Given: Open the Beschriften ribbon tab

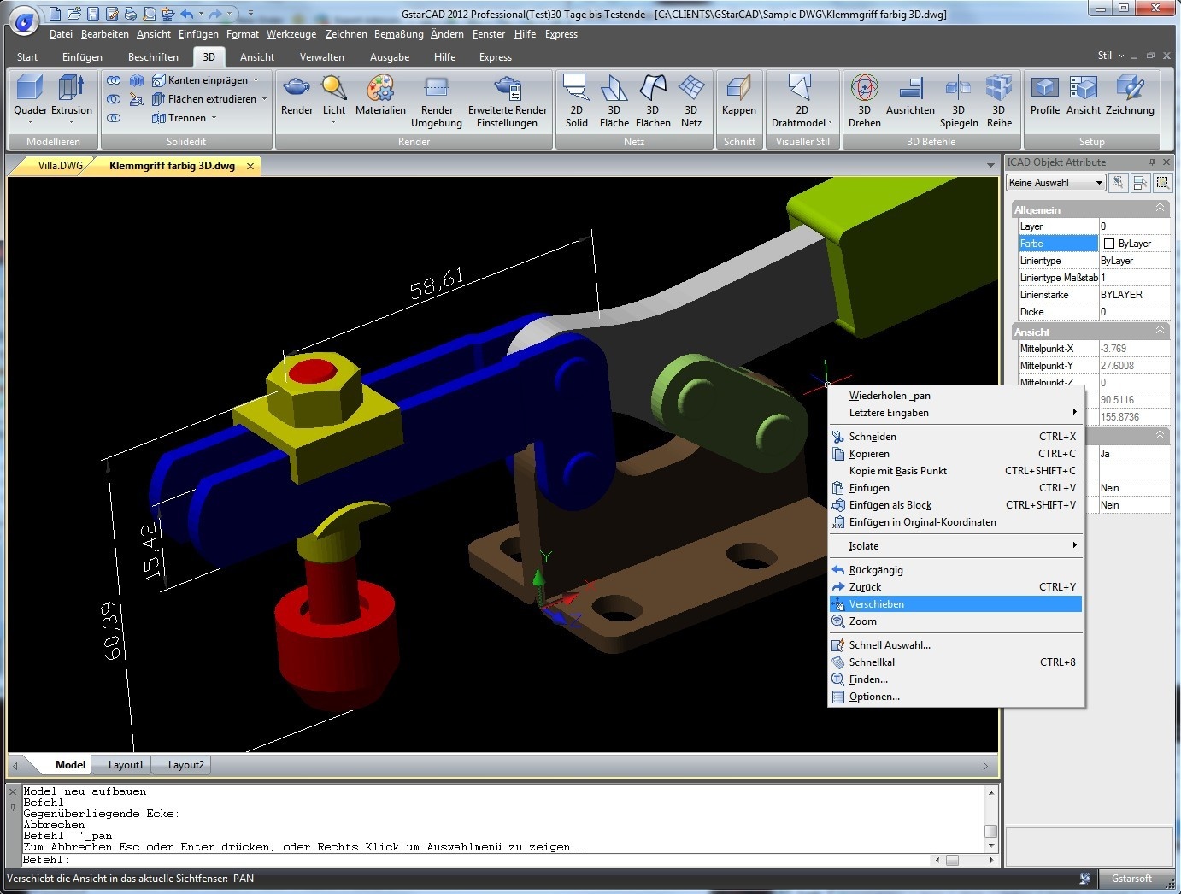Looking at the screenshot, I should (153, 57).
